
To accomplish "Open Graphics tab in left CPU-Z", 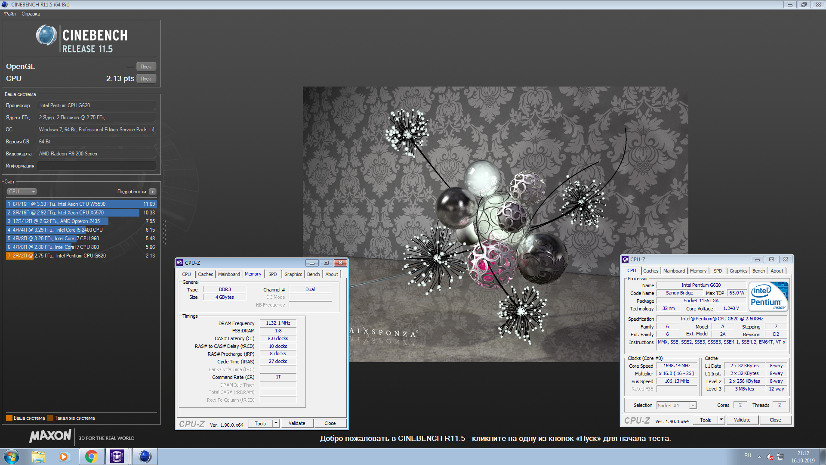I will [x=293, y=274].
